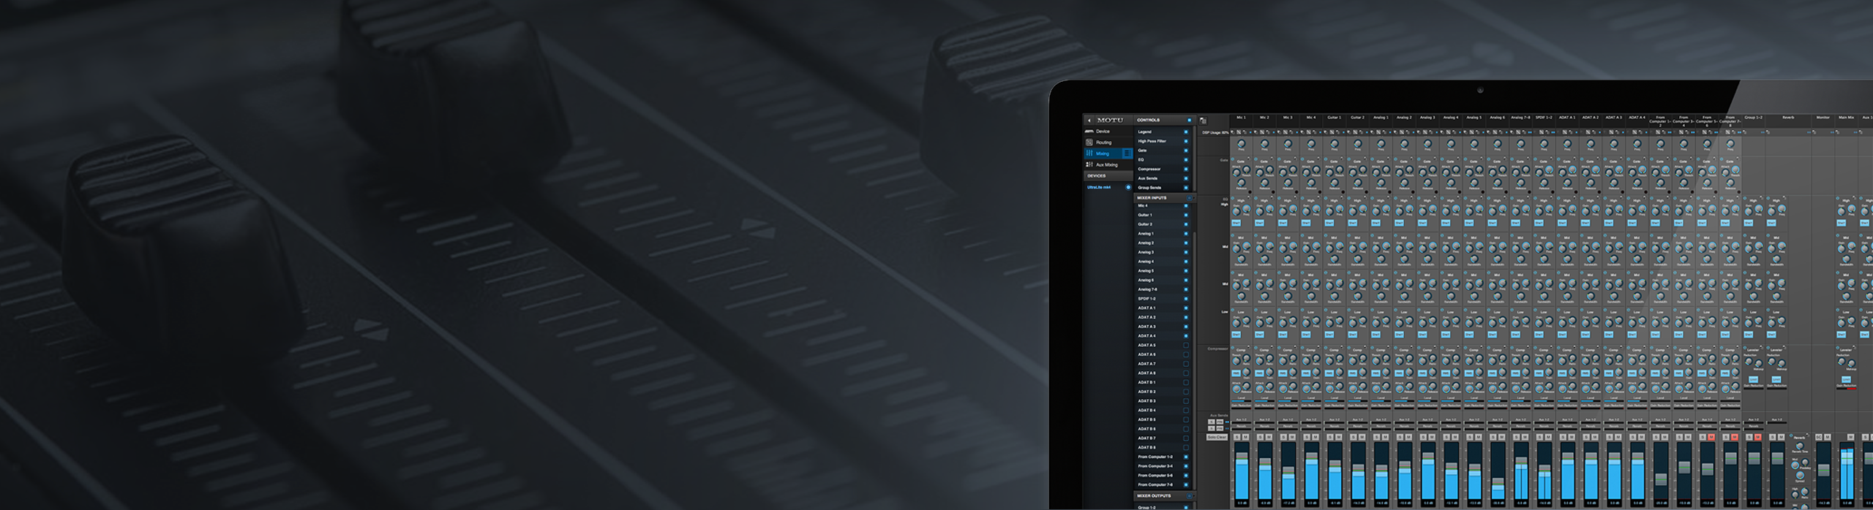Solo the Mic 2 channel

(x=1261, y=437)
